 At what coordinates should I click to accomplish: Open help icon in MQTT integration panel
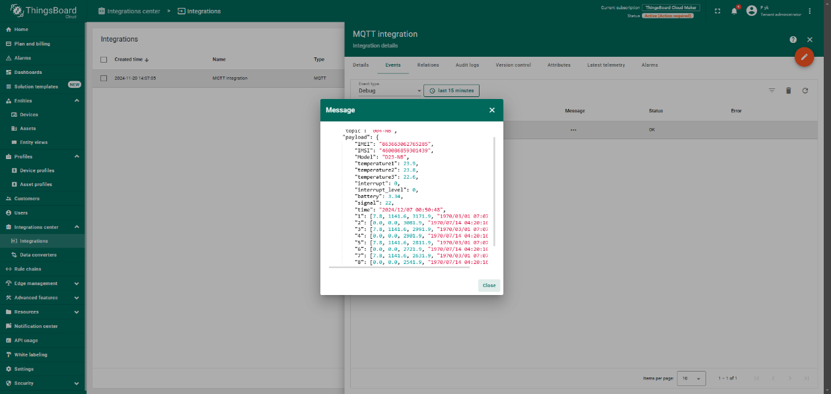[793, 40]
